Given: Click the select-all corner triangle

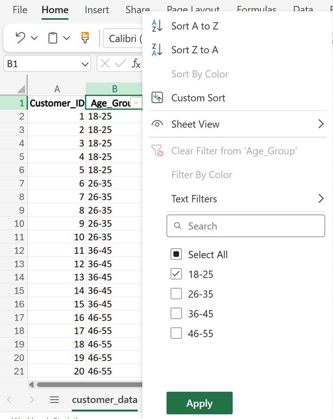Looking at the screenshot, I should pyautogui.click(x=21, y=89).
